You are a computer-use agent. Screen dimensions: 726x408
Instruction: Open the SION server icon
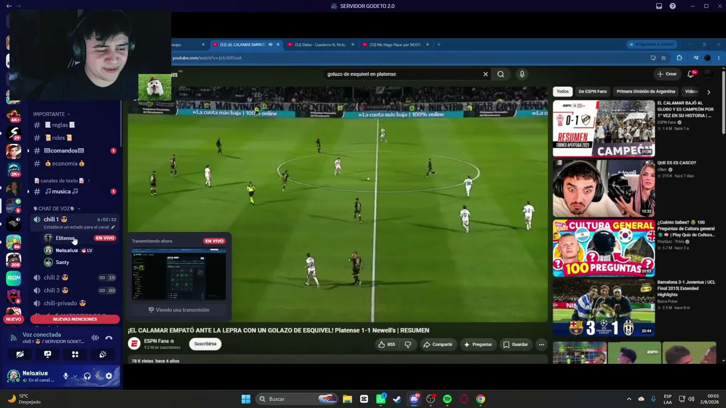[x=14, y=278]
